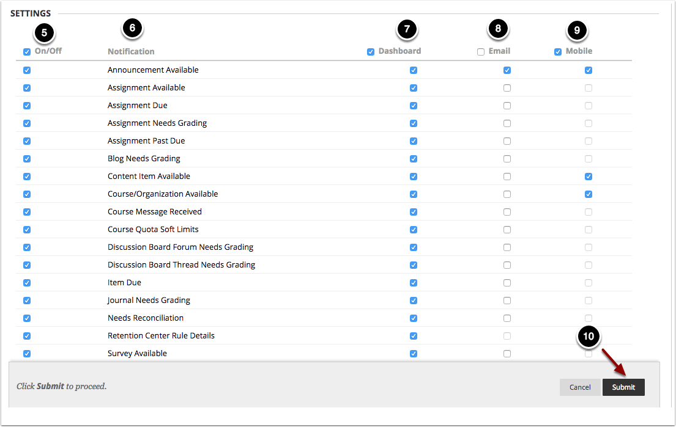Click the 'Needs Reconciliation' label
Viewport: 676px width, 427px height.
(146, 318)
